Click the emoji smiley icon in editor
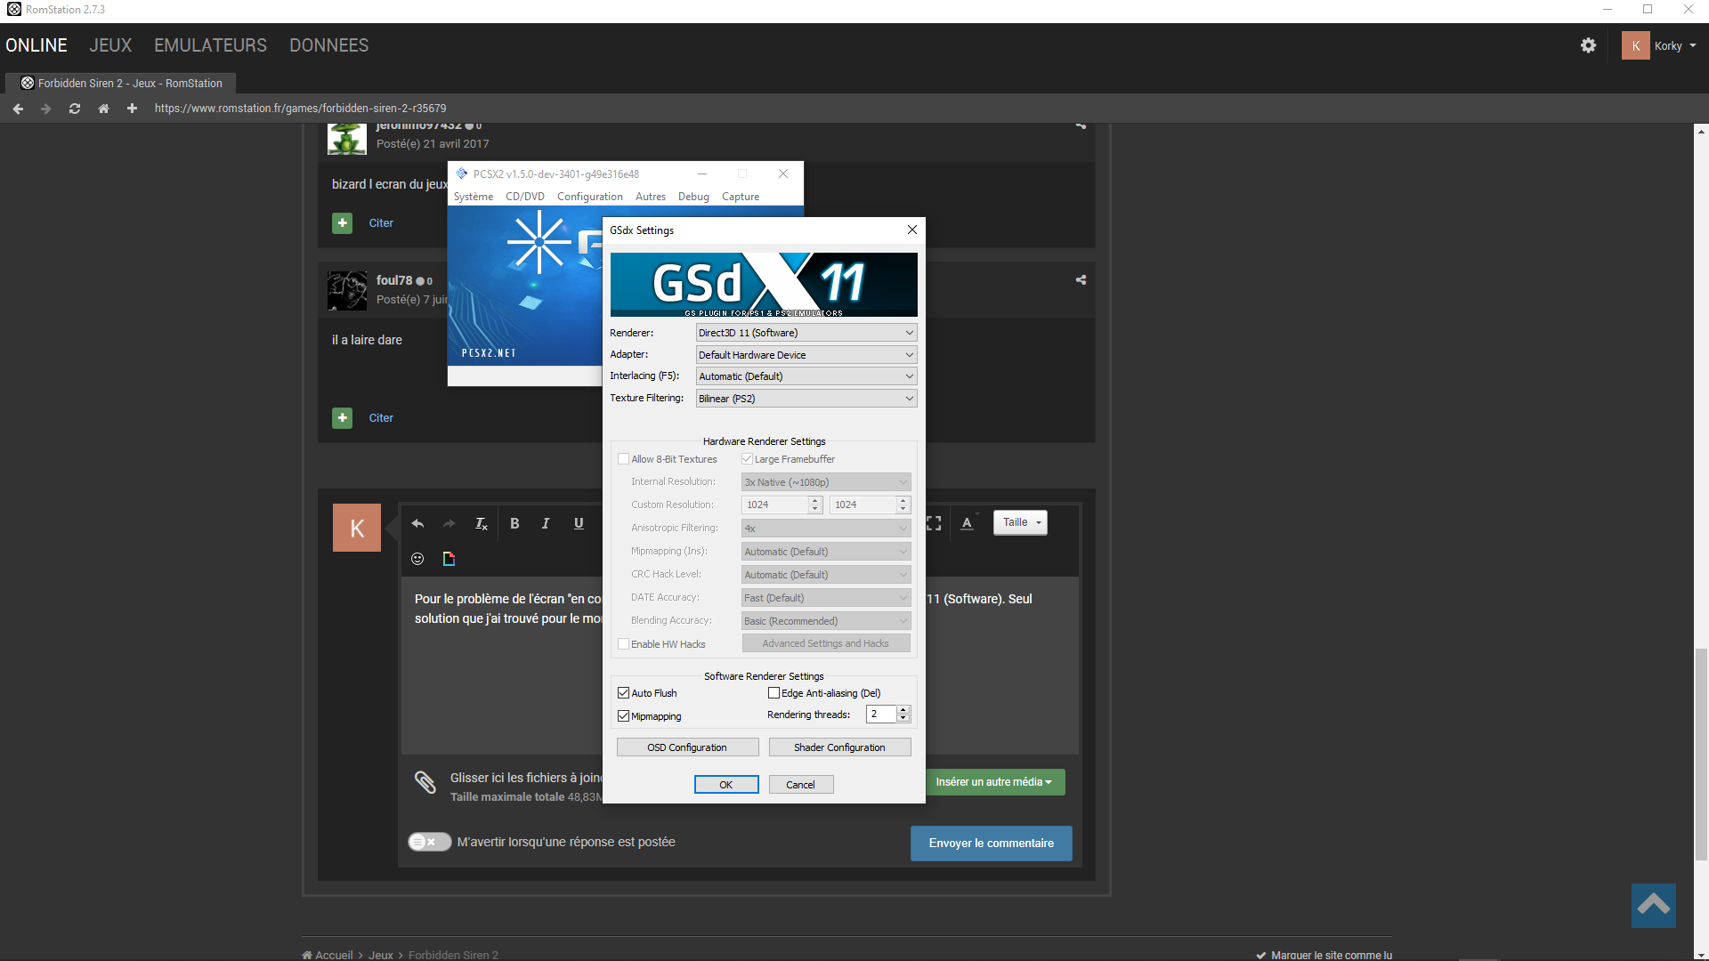 pos(417,559)
